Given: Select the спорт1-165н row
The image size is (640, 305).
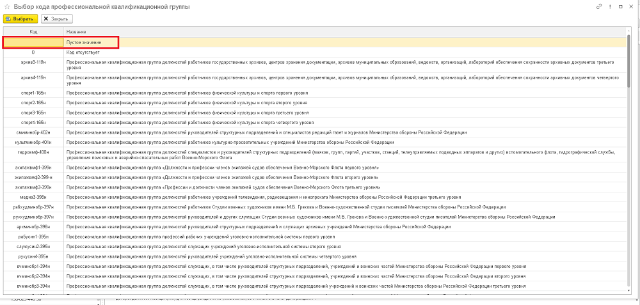Looking at the screenshot, I should [x=33, y=93].
